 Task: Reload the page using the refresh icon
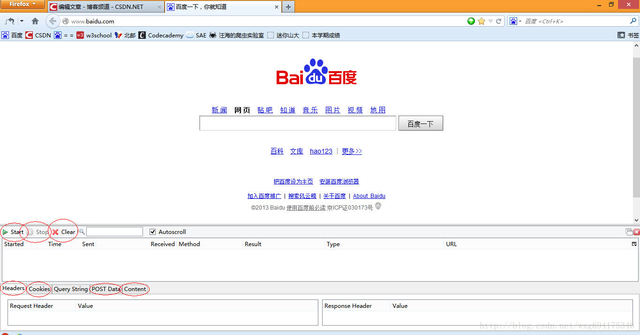(x=499, y=21)
